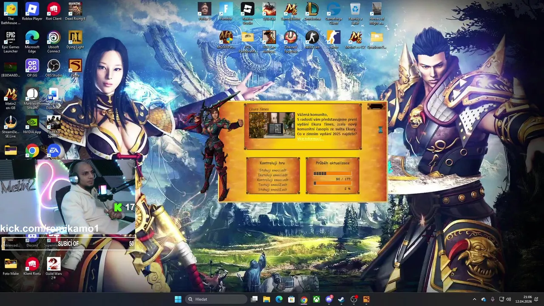The height and width of the screenshot is (306, 544).
Task: Select Gameforge Client desktop icon
Action: pos(334,13)
